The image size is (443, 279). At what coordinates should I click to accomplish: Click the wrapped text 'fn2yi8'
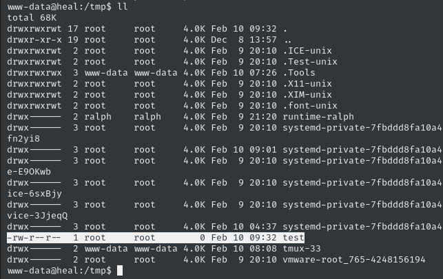click(x=23, y=139)
